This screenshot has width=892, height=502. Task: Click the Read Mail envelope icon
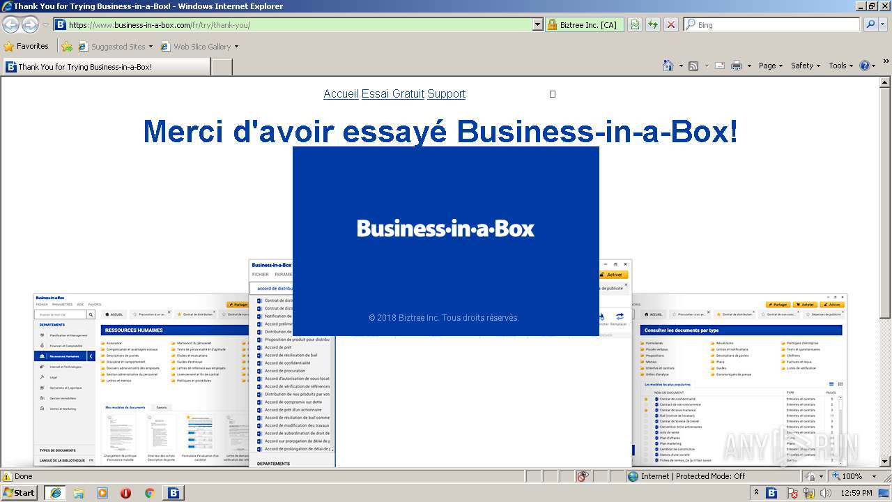(720, 66)
